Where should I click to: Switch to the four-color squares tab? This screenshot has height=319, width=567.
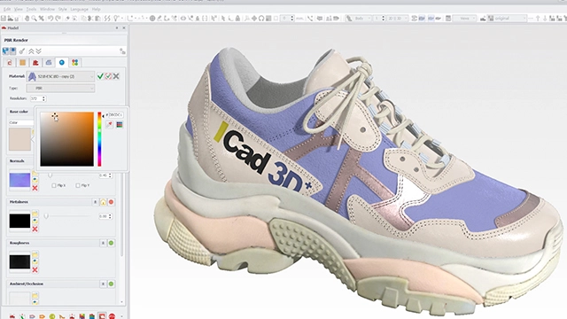click(x=74, y=63)
